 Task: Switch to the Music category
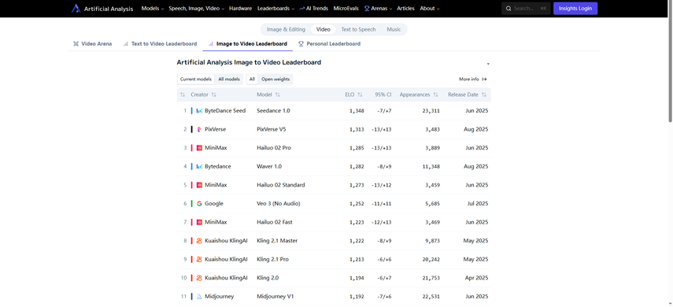pos(394,29)
